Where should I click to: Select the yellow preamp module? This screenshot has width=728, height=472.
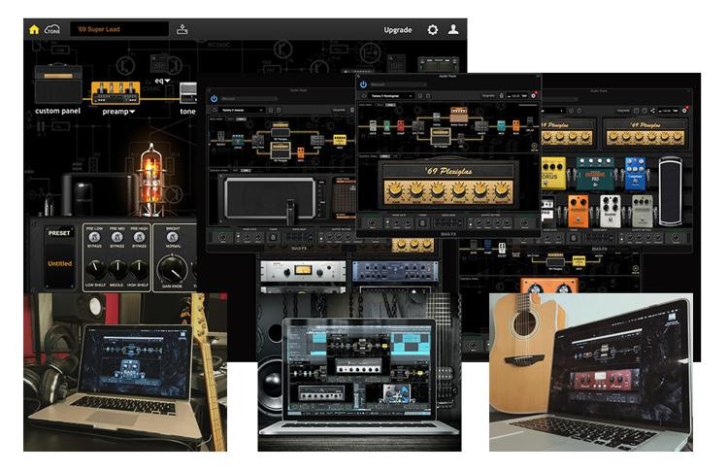click(116, 93)
